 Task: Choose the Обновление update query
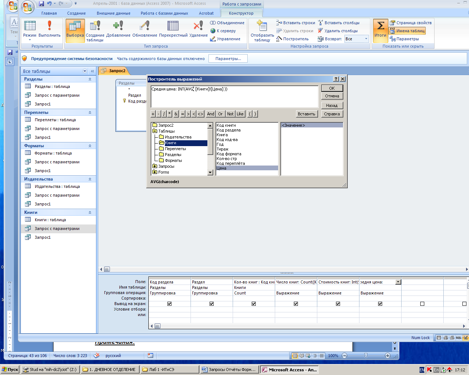pos(145,30)
